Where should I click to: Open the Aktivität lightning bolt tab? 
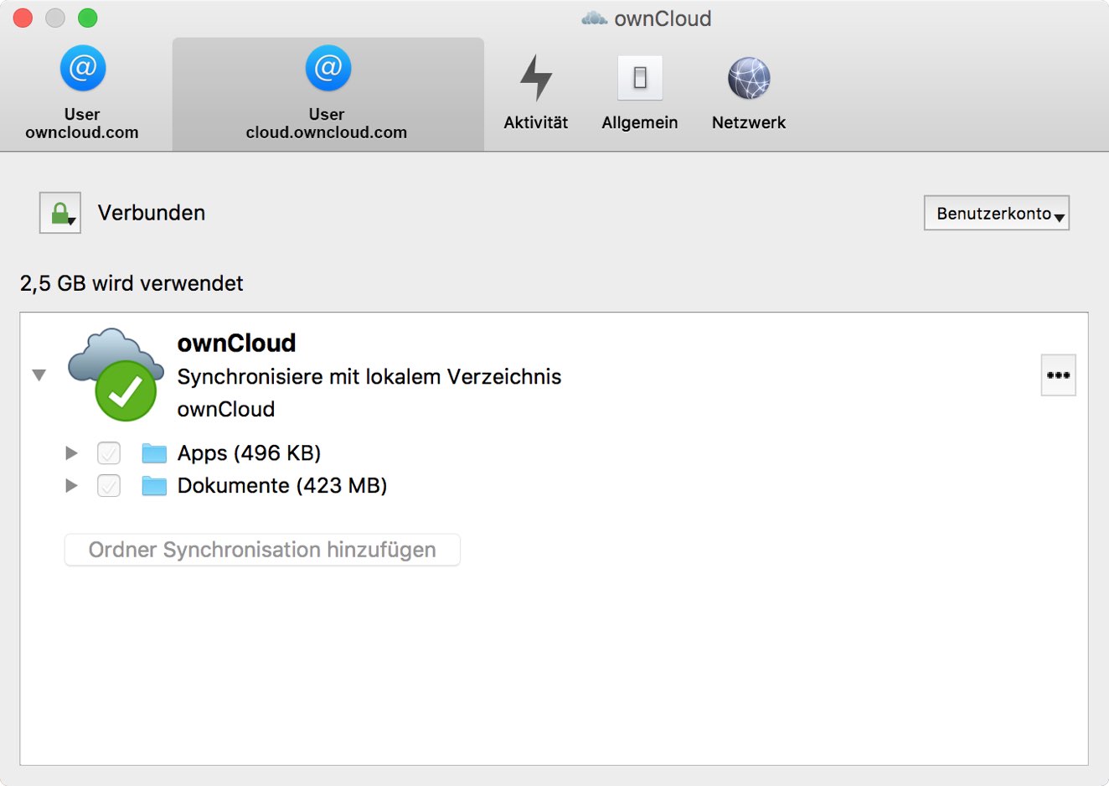536,94
